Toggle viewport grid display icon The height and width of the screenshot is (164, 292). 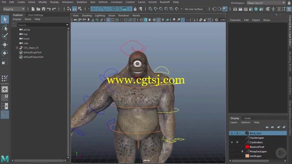click(108, 20)
